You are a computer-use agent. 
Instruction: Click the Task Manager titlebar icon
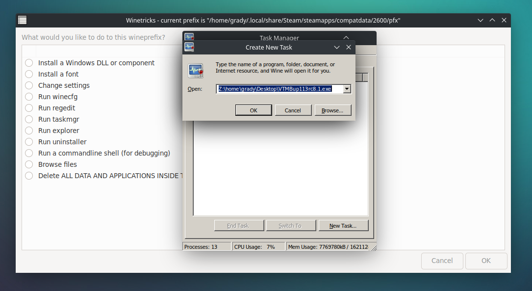(189, 36)
